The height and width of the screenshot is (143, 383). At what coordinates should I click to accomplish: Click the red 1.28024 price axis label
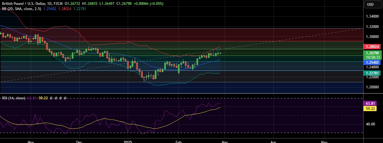pos(372,47)
